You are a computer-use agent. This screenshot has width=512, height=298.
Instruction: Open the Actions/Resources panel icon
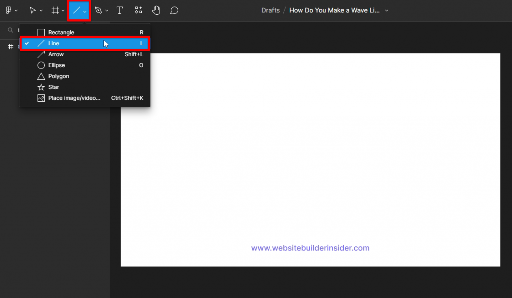138,10
